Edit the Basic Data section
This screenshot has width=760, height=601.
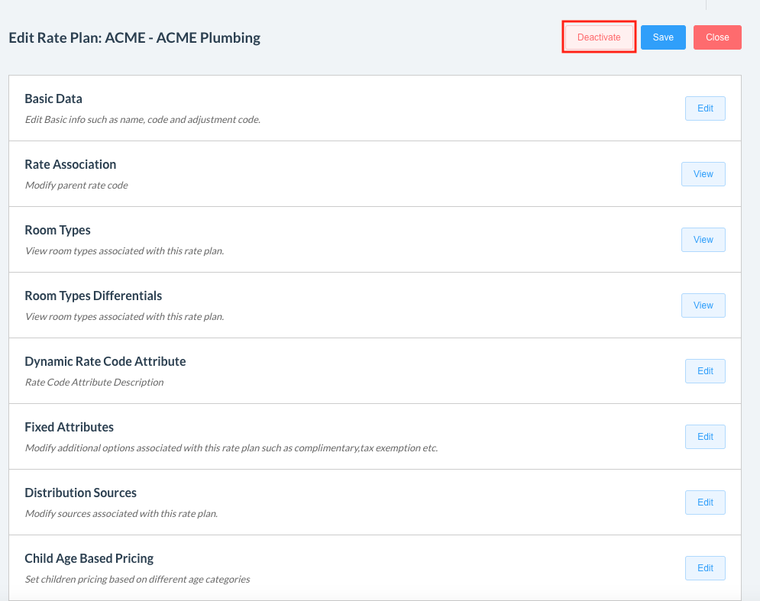click(704, 108)
